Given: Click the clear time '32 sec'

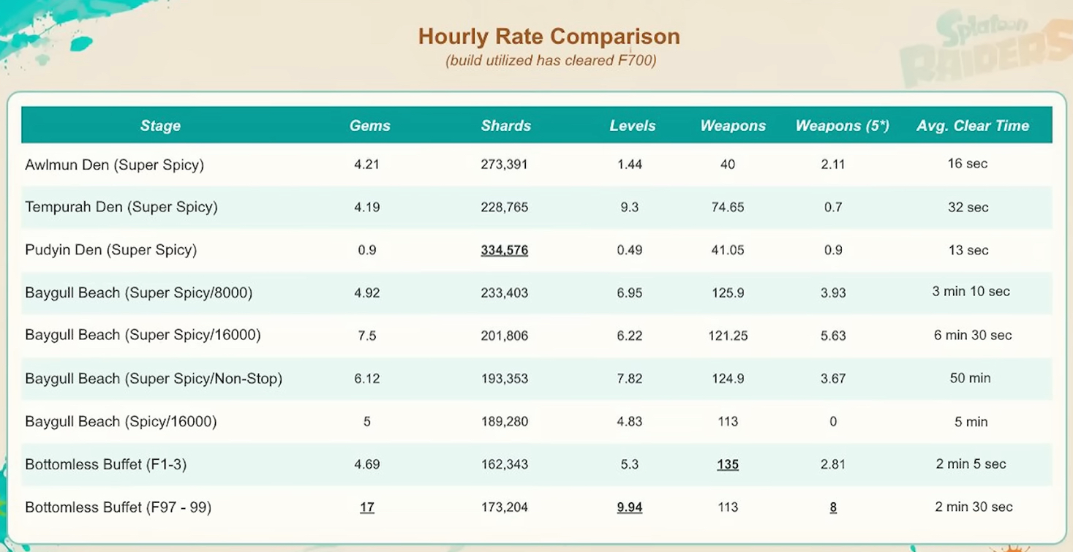Looking at the screenshot, I should pyautogui.click(x=968, y=207).
